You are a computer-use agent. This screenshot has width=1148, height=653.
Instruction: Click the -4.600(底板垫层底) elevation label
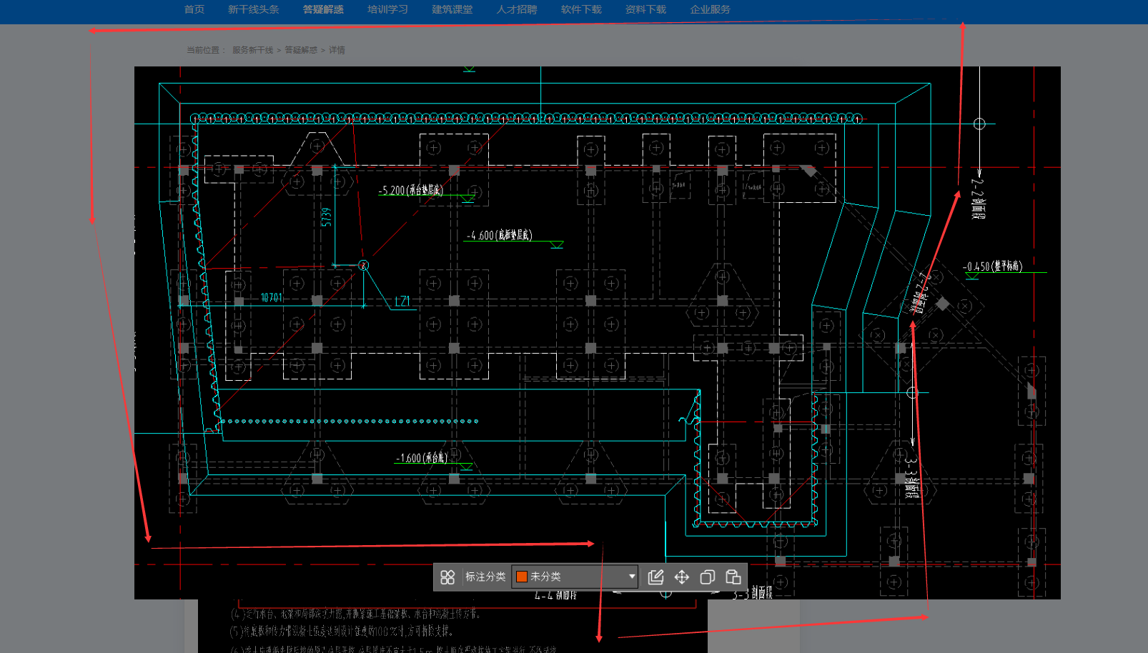tap(500, 235)
